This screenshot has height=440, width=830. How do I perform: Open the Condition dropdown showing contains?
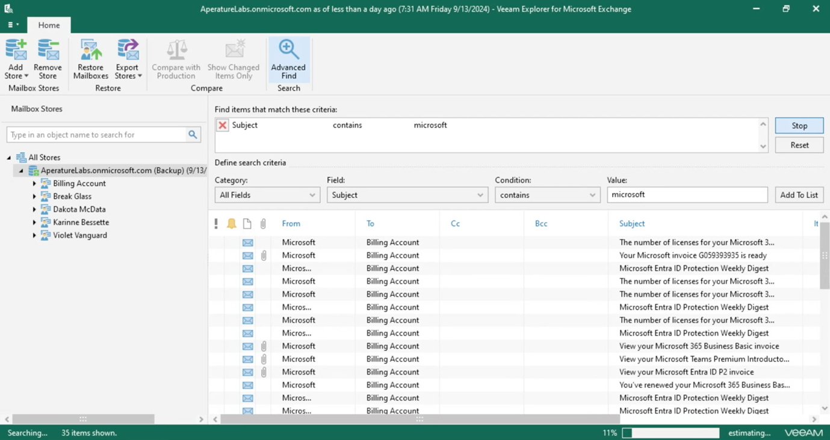[x=547, y=195]
